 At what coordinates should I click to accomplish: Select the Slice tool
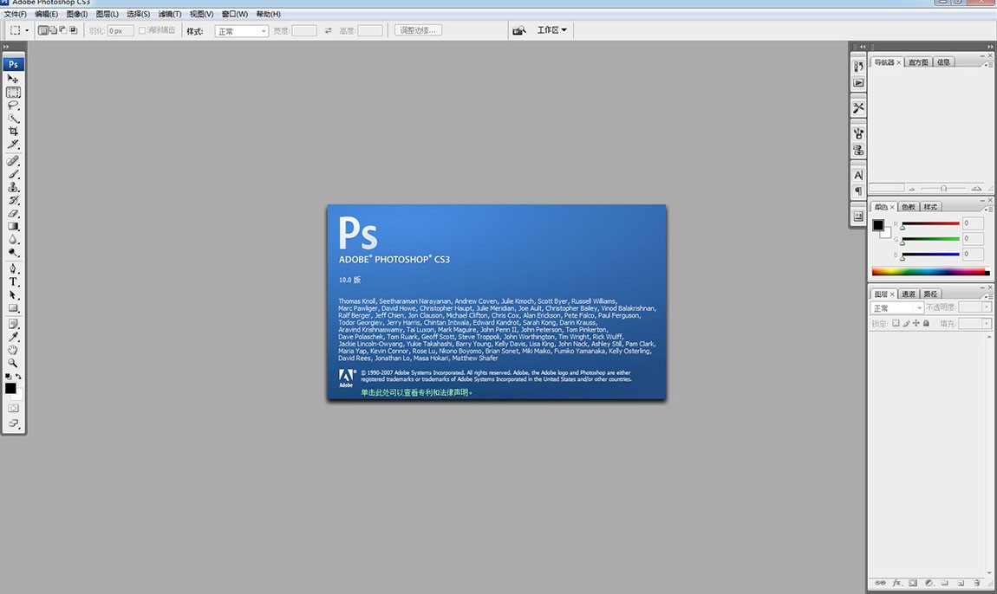click(x=13, y=145)
